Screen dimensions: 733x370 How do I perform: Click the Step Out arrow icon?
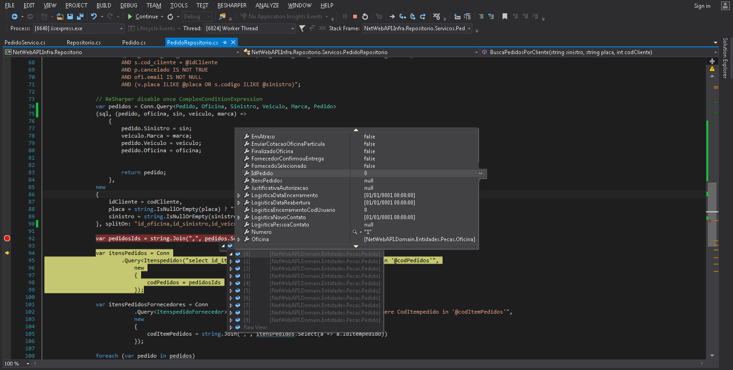422,17
